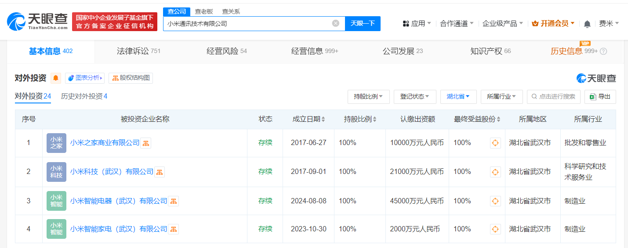Click beneficiary share target icon in row 3

click(x=495, y=201)
